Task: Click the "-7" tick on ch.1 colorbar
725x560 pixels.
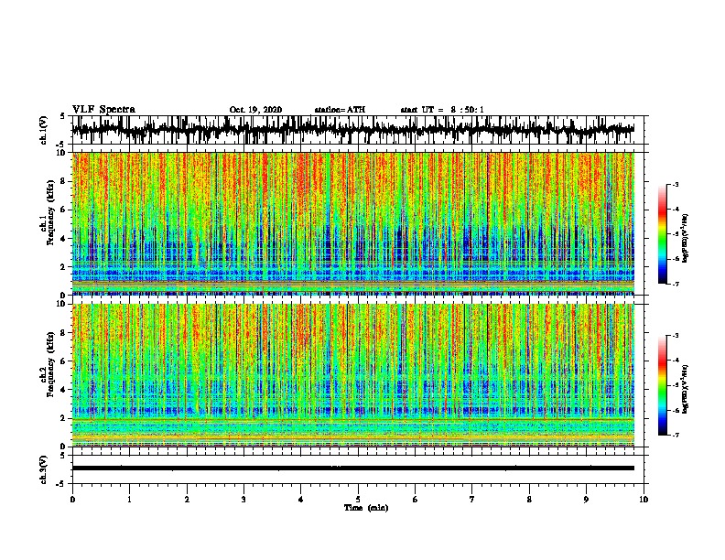Action: 675,284
